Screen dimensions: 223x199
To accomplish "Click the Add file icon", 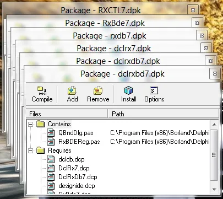I will (x=72, y=90).
